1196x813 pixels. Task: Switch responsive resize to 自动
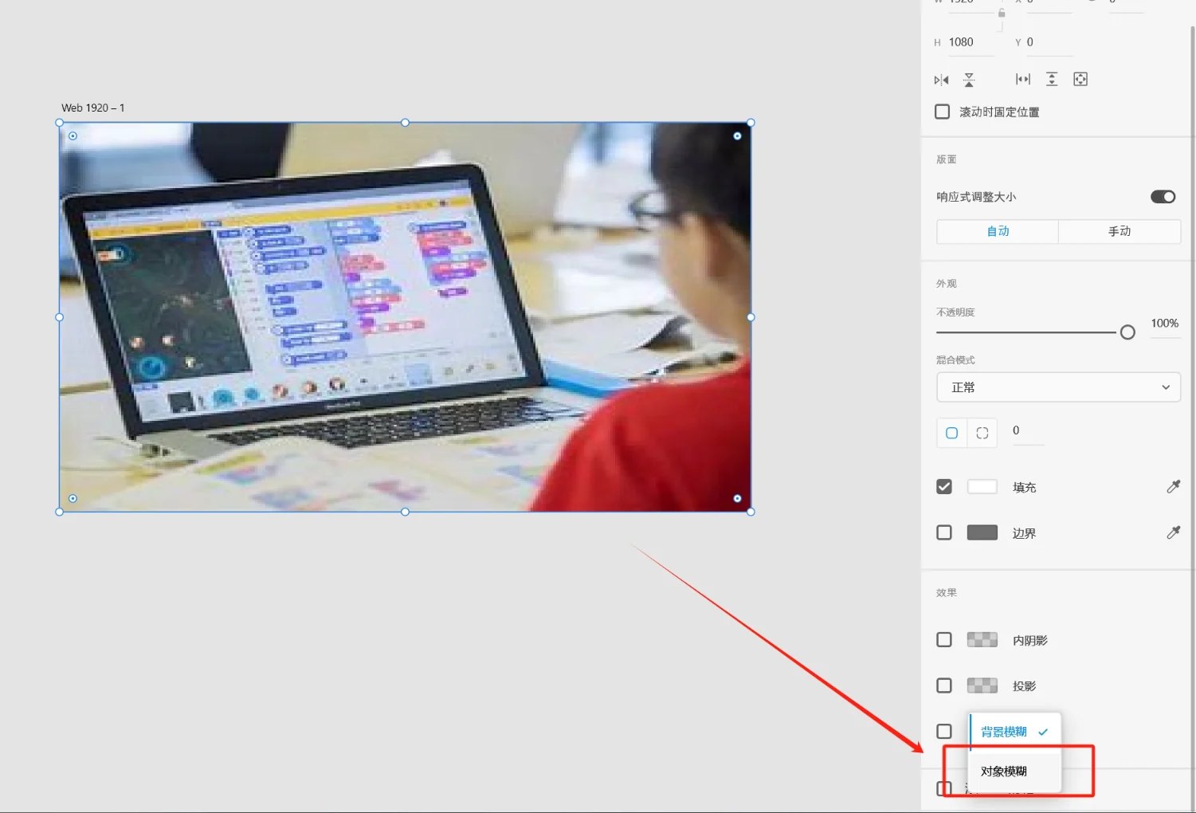coord(998,231)
